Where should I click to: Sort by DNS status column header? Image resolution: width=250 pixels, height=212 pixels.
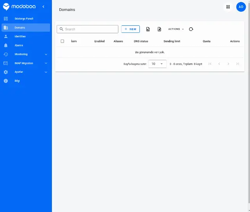click(141, 41)
